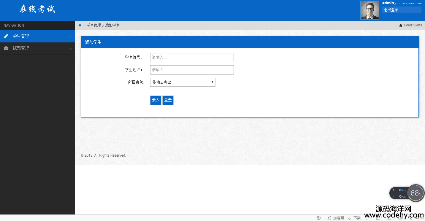The width and height of the screenshot is (425, 221).
Task: Click the 重置 reset button
Action: click(x=168, y=100)
